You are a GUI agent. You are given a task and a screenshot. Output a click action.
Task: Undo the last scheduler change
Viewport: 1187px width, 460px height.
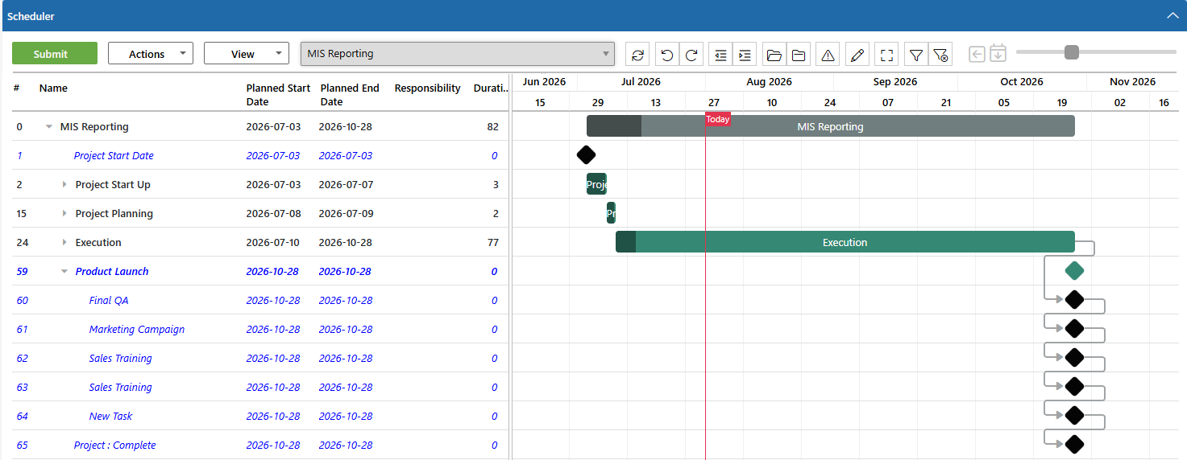click(x=667, y=55)
